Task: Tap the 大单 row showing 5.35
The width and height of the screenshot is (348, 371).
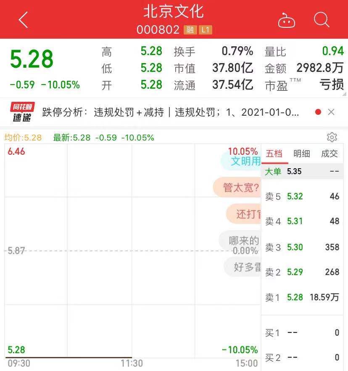Action: coord(302,172)
